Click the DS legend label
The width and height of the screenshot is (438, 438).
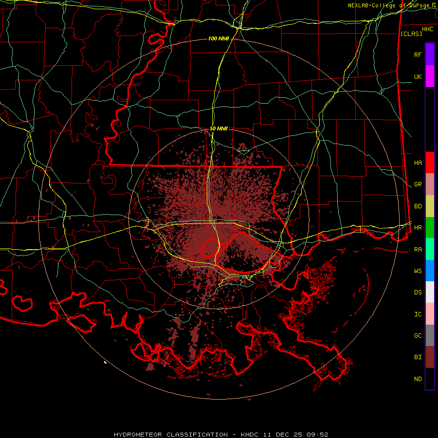[418, 292]
